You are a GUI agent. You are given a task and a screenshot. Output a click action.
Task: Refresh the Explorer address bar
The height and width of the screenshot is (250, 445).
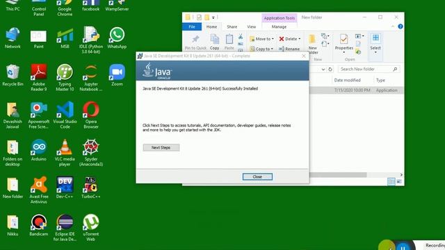330,69
